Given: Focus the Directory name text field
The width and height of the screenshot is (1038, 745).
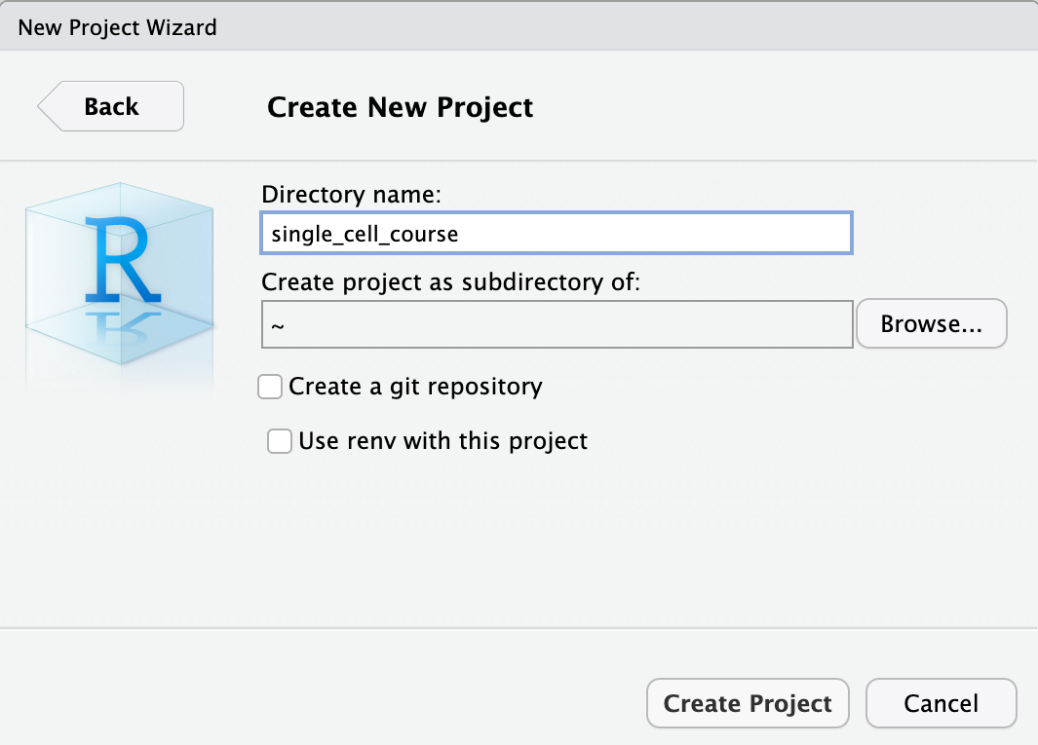Looking at the screenshot, I should pyautogui.click(x=557, y=234).
